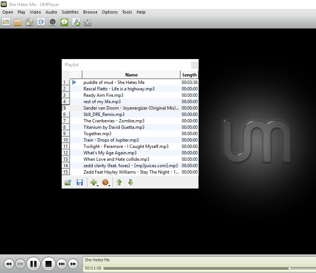
Task: Open the Tools menu
Action: pyautogui.click(x=127, y=12)
